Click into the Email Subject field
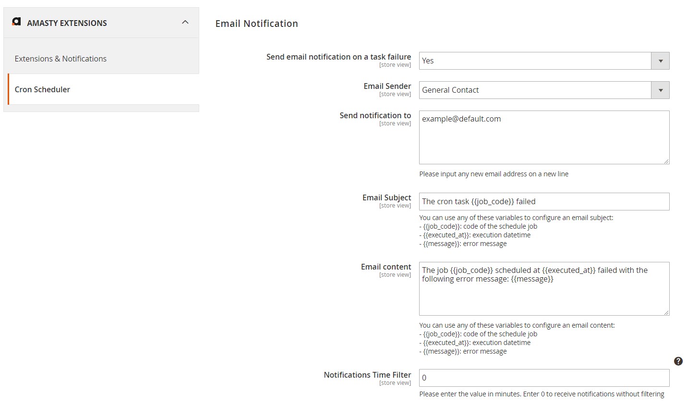687x406 pixels. click(x=543, y=202)
